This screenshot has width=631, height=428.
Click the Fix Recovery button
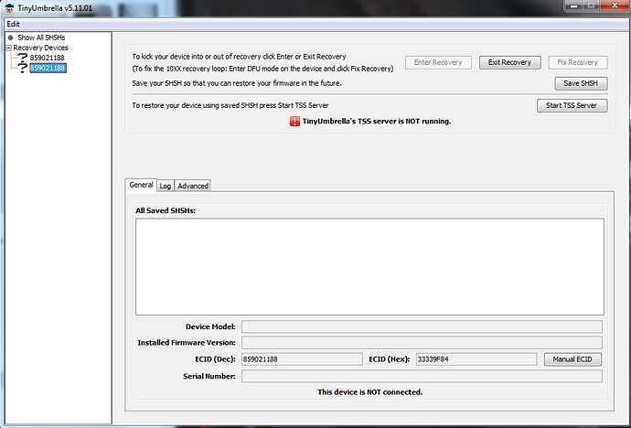577,62
